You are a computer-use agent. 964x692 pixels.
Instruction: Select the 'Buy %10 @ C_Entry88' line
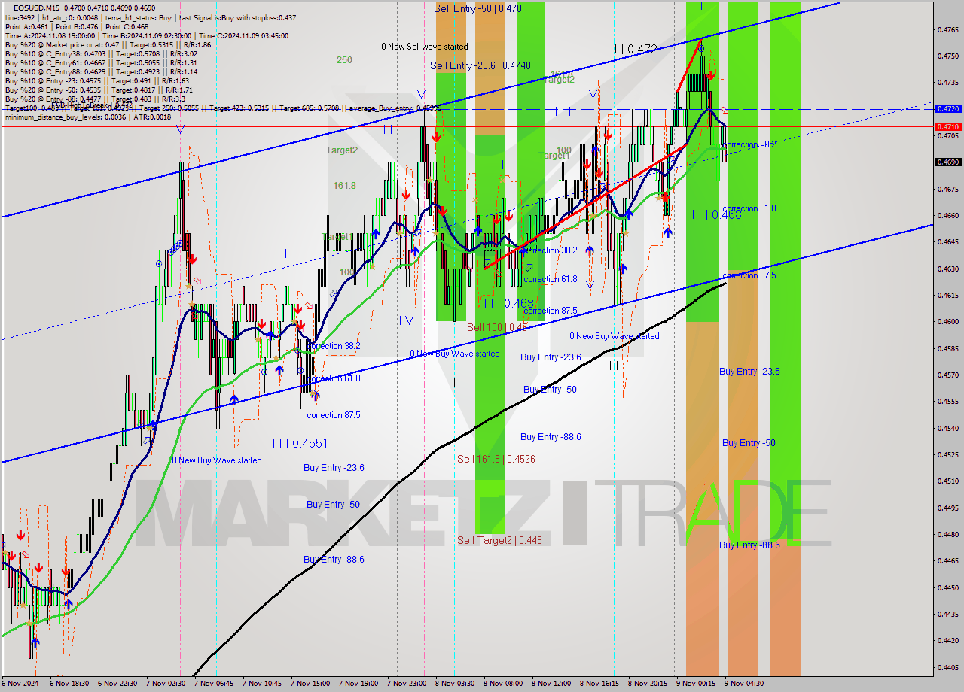click(x=101, y=71)
